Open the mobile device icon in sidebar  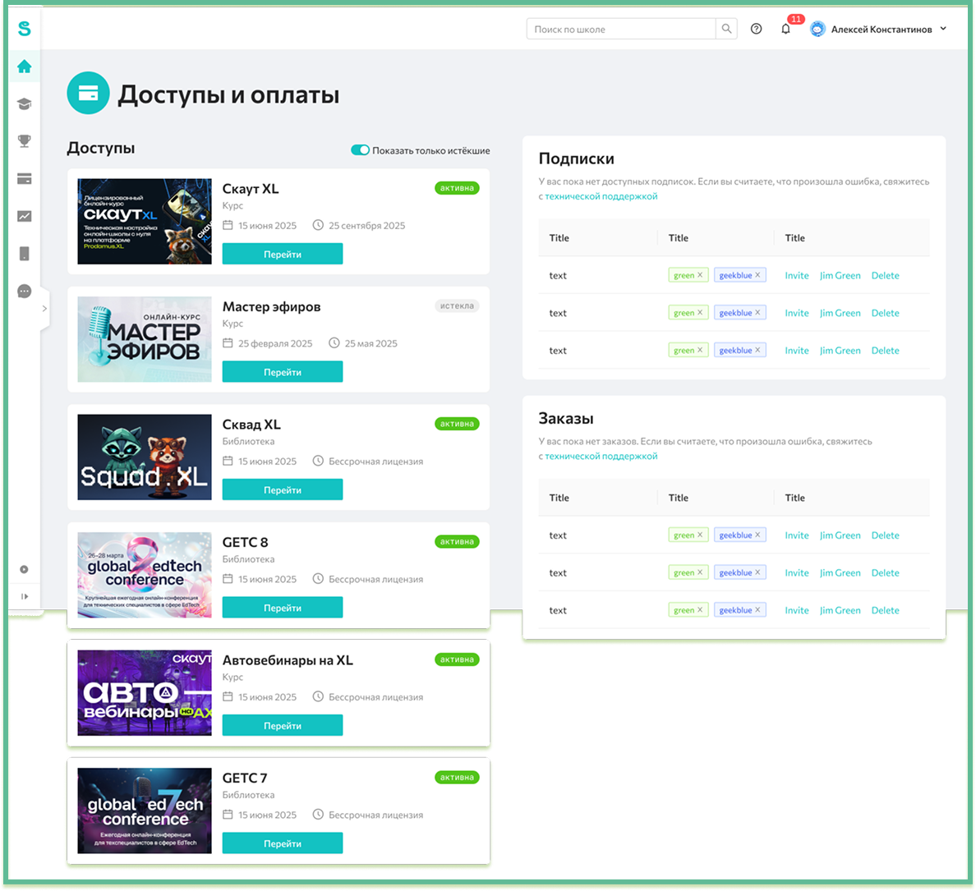[x=25, y=254]
